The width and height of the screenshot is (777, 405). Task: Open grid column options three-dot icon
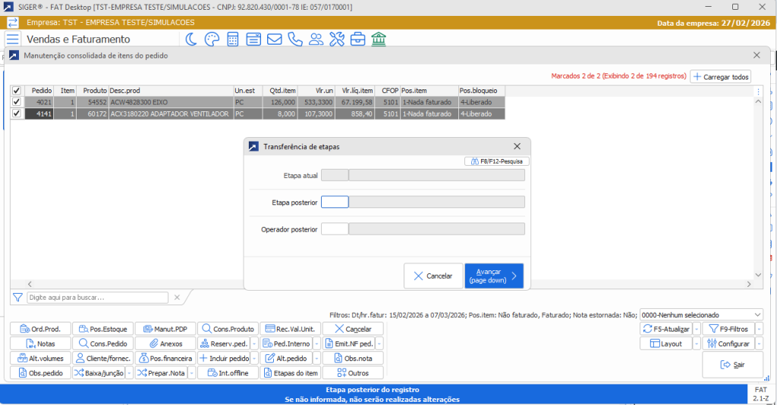(x=758, y=92)
